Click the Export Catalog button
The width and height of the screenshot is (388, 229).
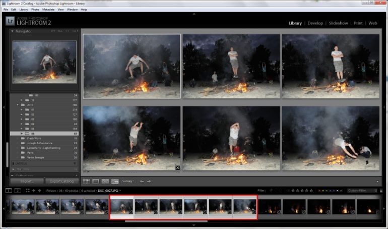click(x=62, y=181)
